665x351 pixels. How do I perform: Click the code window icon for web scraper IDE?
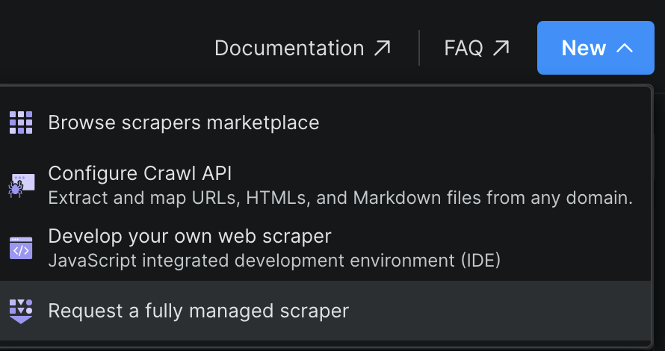[21, 248]
